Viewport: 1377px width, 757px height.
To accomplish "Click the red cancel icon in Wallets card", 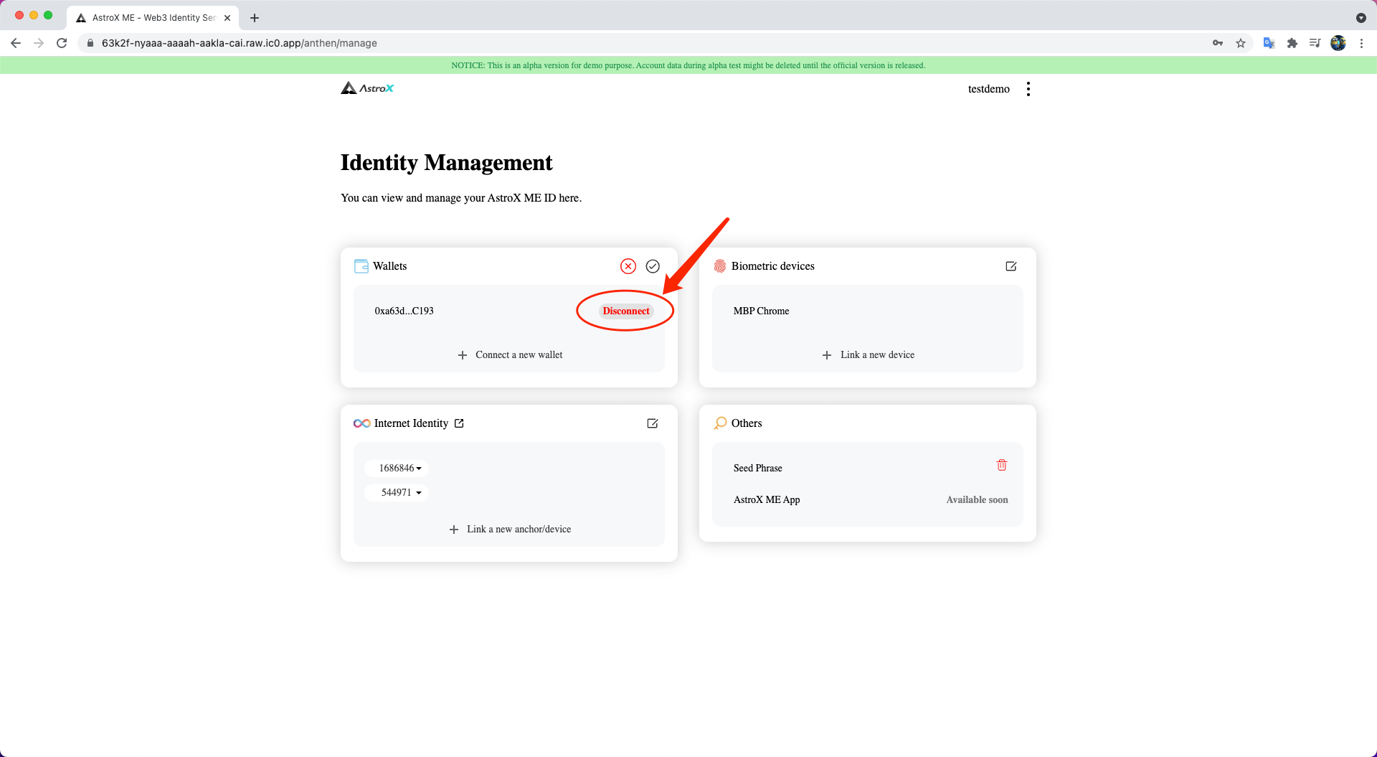I will [628, 266].
